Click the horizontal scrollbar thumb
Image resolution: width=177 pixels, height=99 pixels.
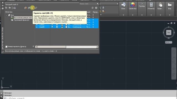pos(52,47)
